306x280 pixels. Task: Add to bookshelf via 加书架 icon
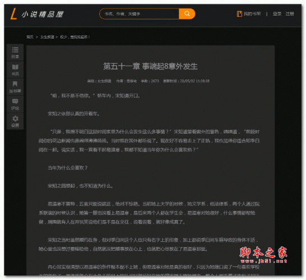click(15, 87)
